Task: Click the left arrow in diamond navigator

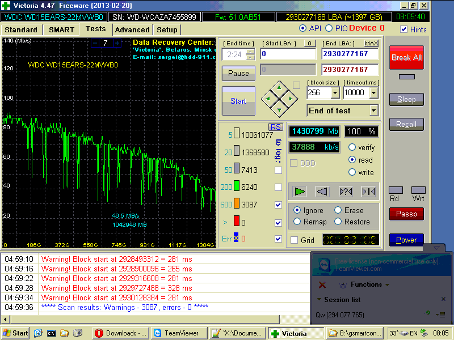Action: coord(268,99)
